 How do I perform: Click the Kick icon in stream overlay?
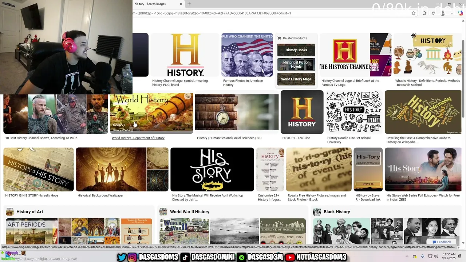pyautogui.click(x=241, y=257)
